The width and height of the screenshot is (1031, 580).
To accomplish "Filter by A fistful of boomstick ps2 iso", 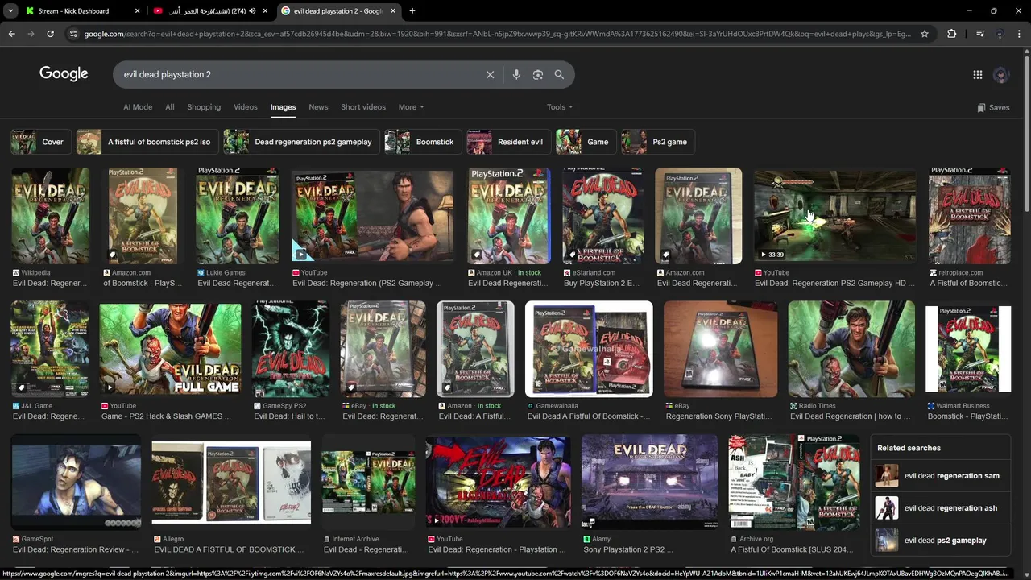I will click(x=147, y=142).
